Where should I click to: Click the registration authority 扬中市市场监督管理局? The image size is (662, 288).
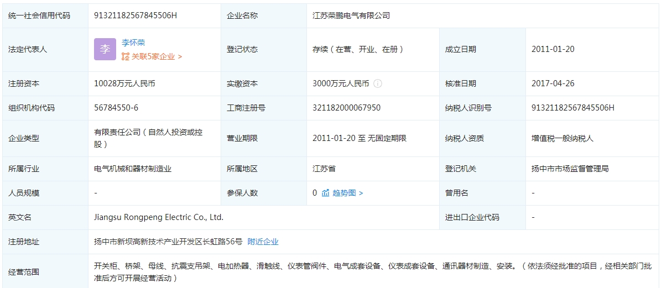point(570,169)
